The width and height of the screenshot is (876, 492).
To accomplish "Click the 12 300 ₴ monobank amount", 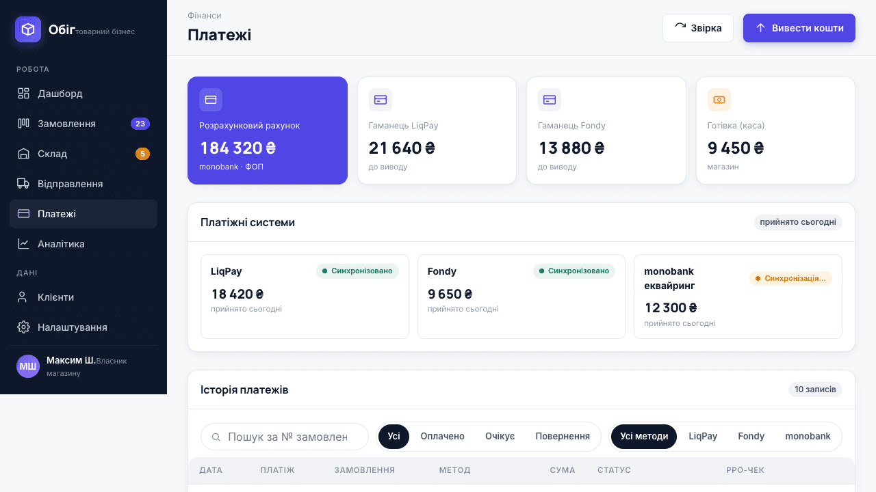I will (x=670, y=307).
